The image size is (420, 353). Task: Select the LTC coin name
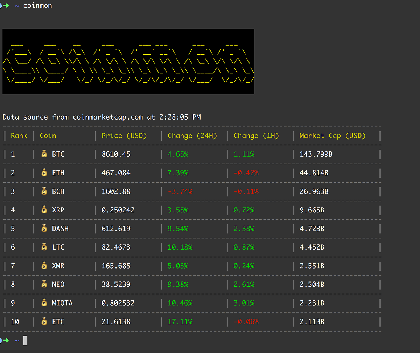pos(58,247)
